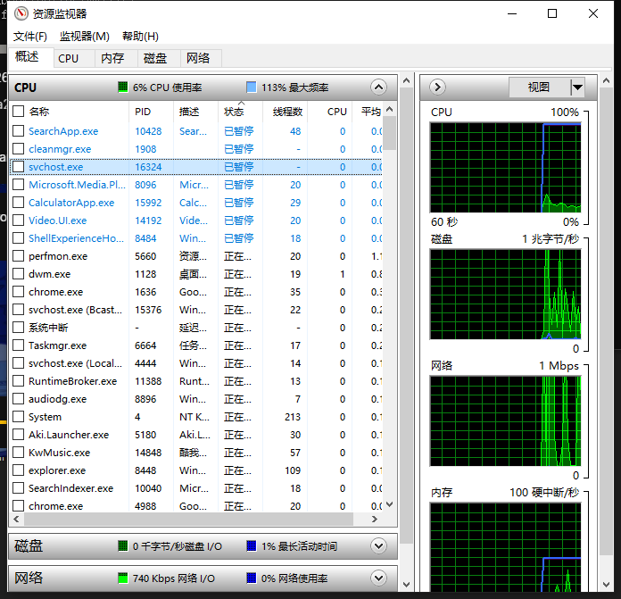This screenshot has width=621, height=599.
Task: Select the 系统中断 row name
Action: (48, 328)
